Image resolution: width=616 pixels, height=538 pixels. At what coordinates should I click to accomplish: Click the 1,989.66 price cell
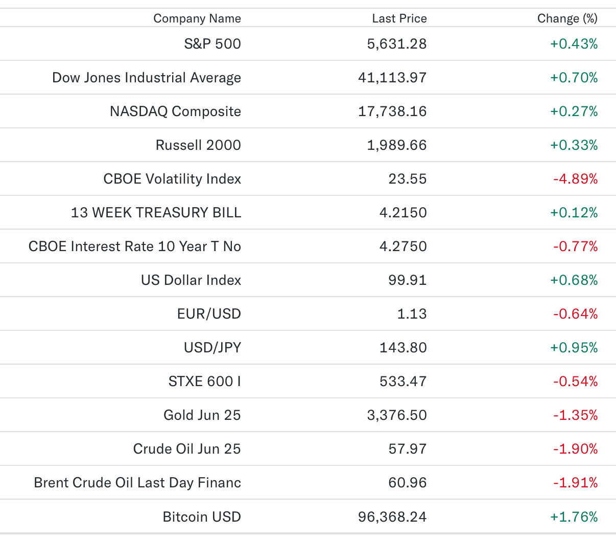397,145
